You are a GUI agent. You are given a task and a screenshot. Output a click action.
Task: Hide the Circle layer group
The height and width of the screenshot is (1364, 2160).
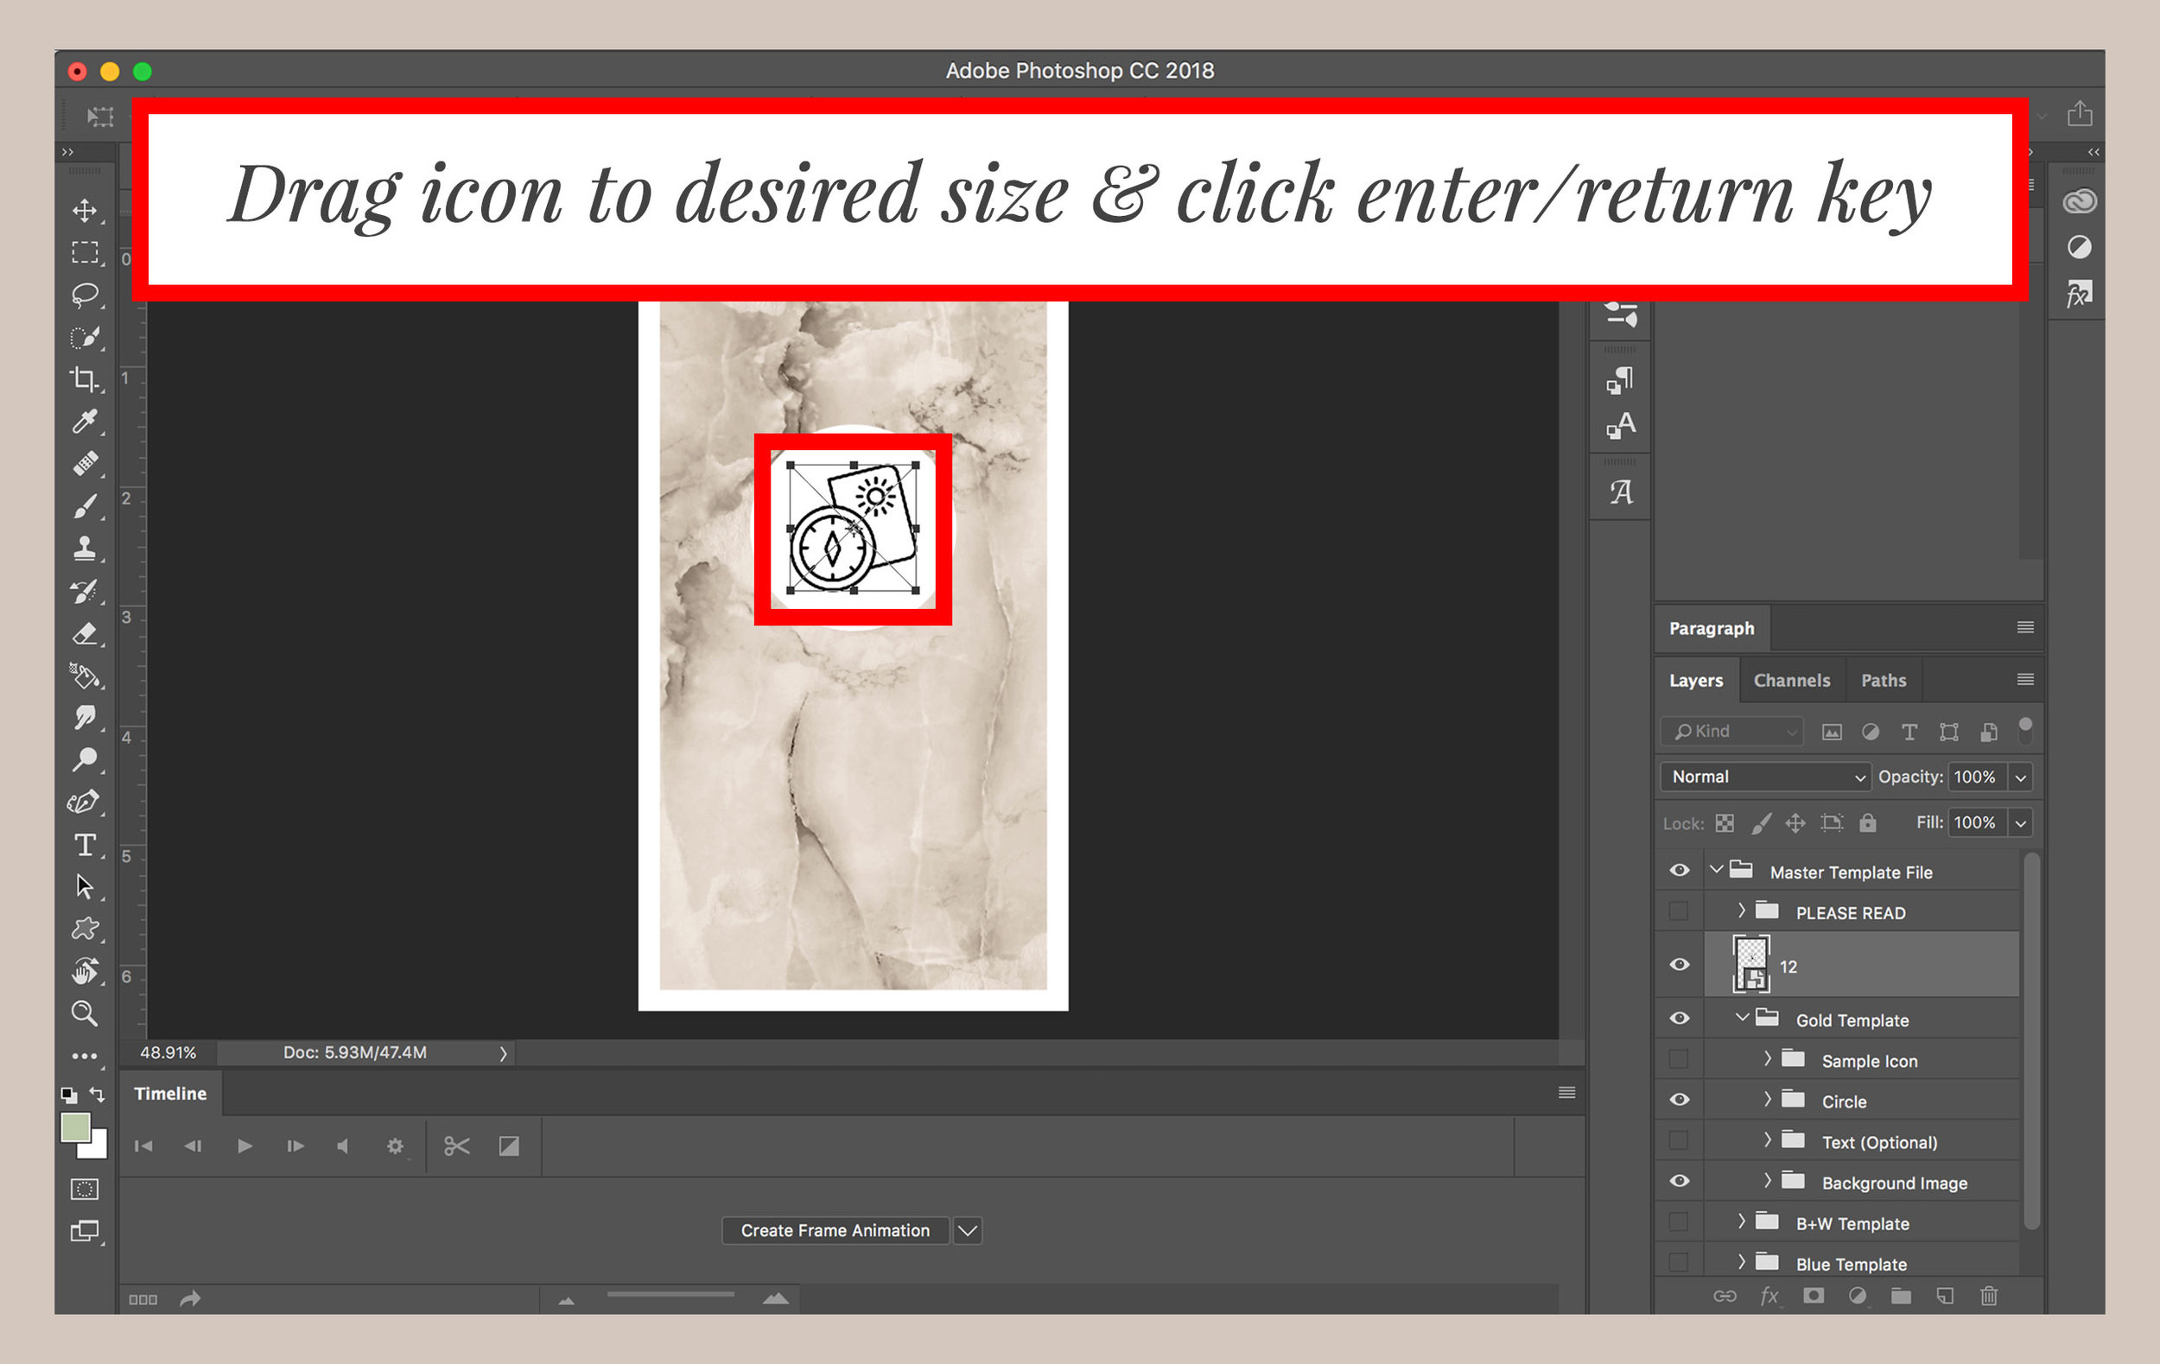click(x=1680, y=1101)
